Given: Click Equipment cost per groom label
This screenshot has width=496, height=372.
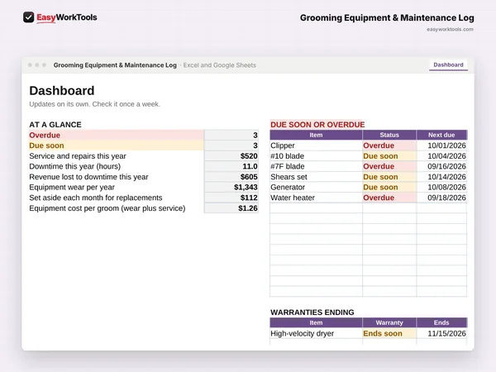Looking at the screenshot, I should point(107,208).
